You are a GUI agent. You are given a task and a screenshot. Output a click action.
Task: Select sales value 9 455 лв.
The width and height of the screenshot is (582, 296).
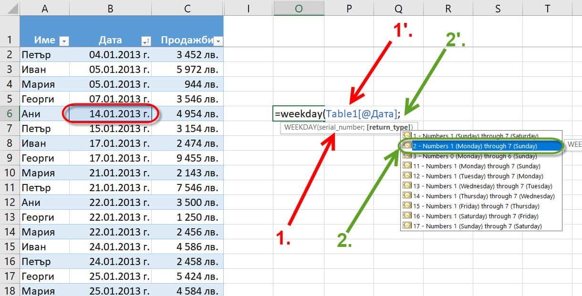pyautogui.click(x=187, y=158)
